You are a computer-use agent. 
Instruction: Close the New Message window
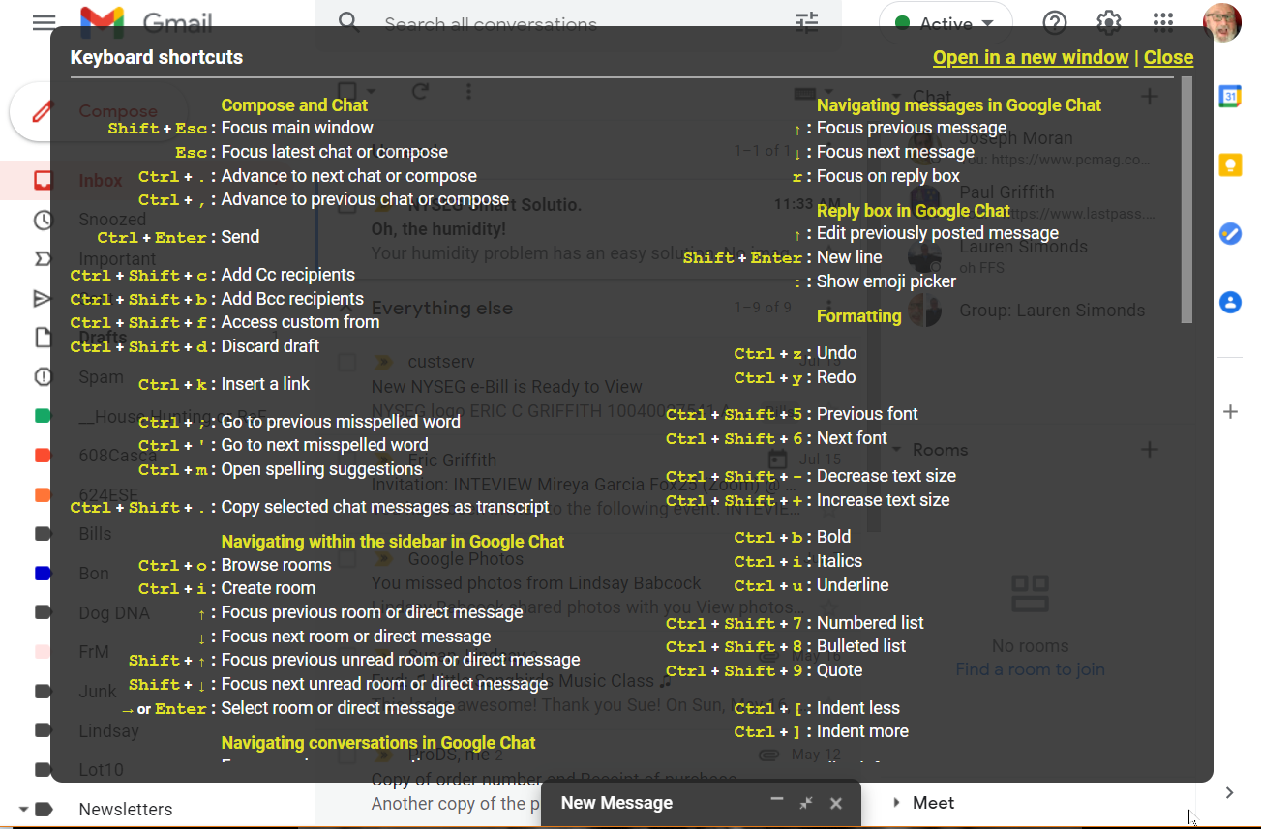pos(836,803)
